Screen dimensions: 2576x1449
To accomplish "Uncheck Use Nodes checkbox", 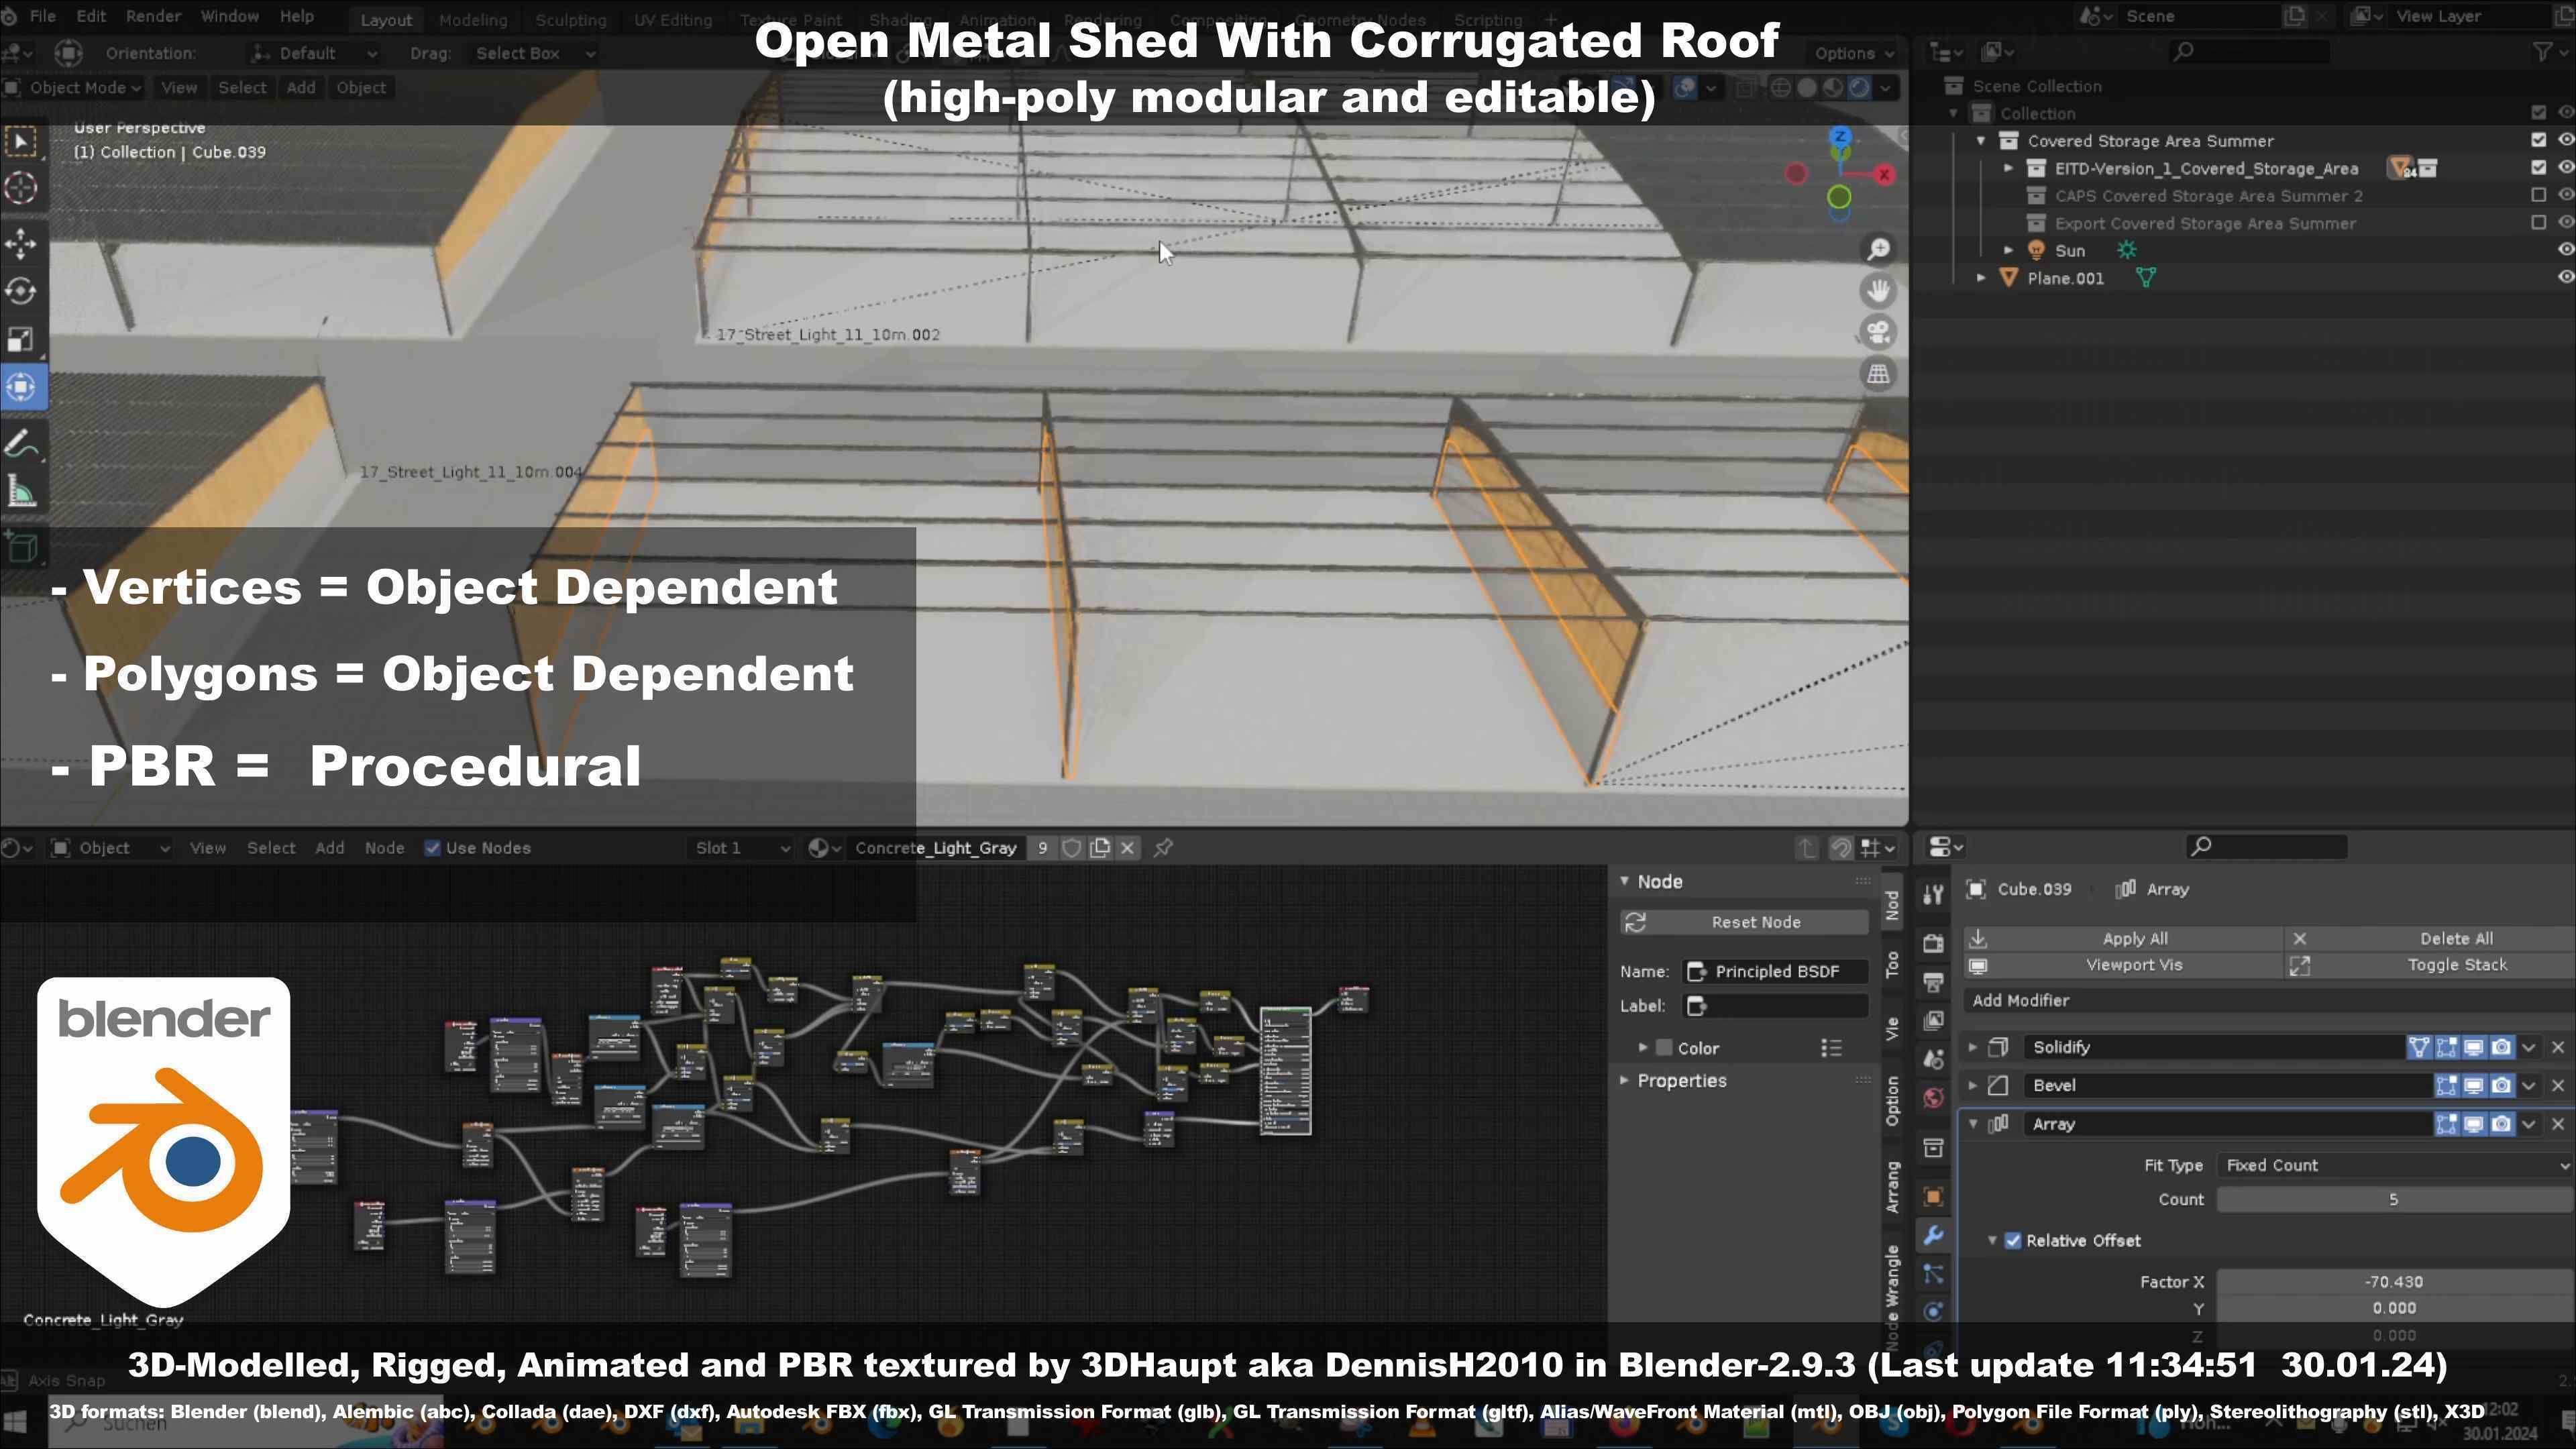I will [x=432, y=848].
